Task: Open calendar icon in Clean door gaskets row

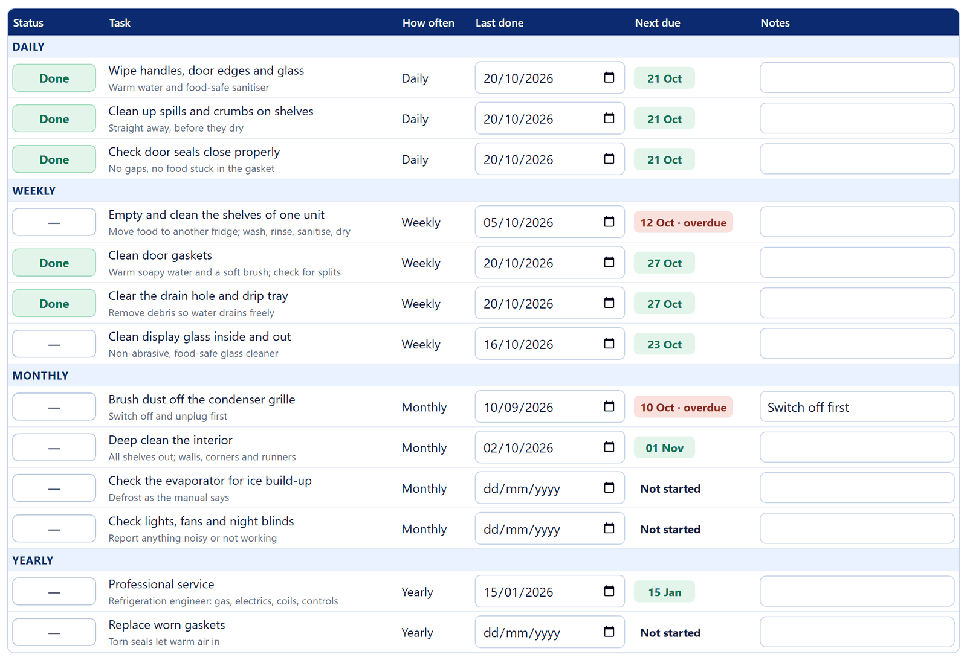Action: click(x=609, y=262)
